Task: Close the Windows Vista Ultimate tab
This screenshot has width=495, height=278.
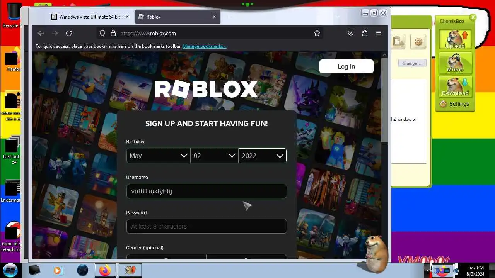Action: [x=128, y=17]
